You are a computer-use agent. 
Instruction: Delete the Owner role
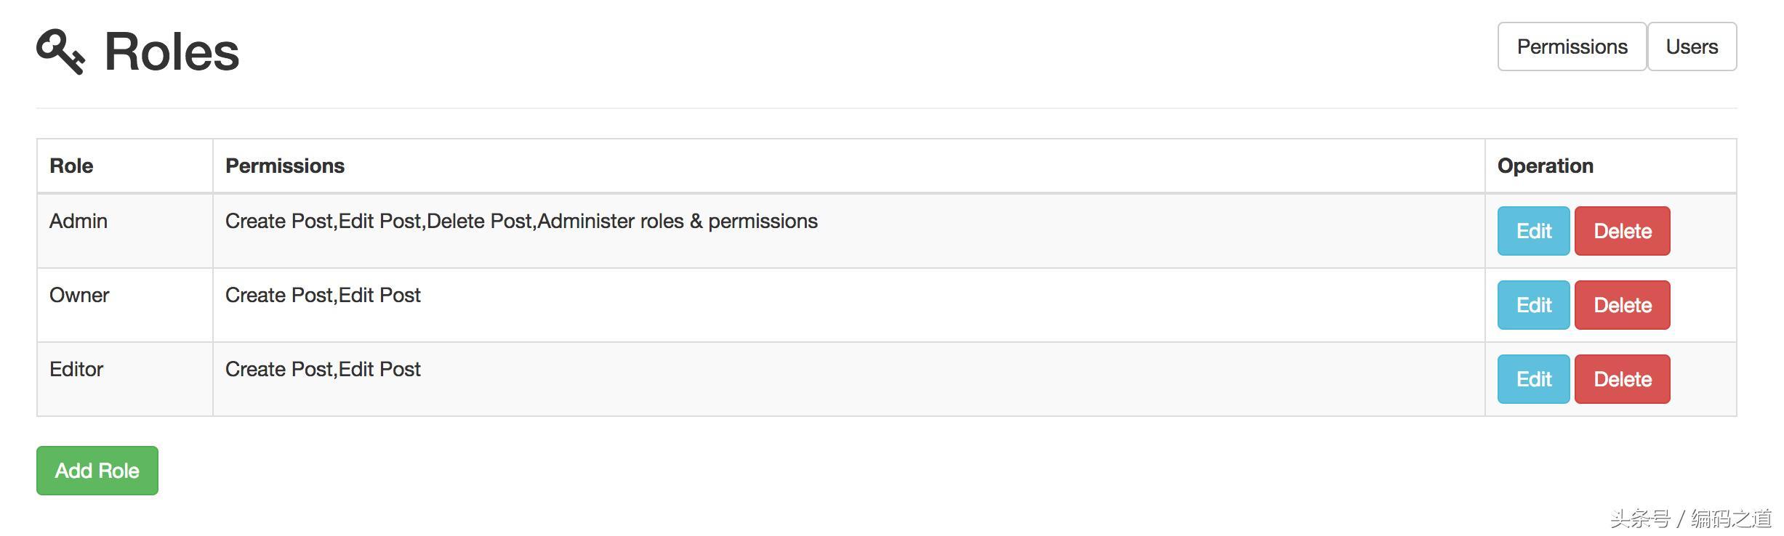click(1622, 305)
